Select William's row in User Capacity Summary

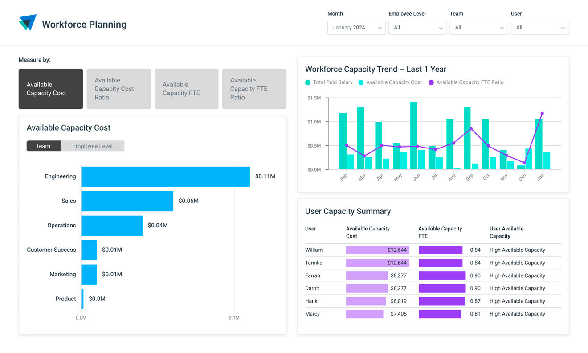point(432,250)
